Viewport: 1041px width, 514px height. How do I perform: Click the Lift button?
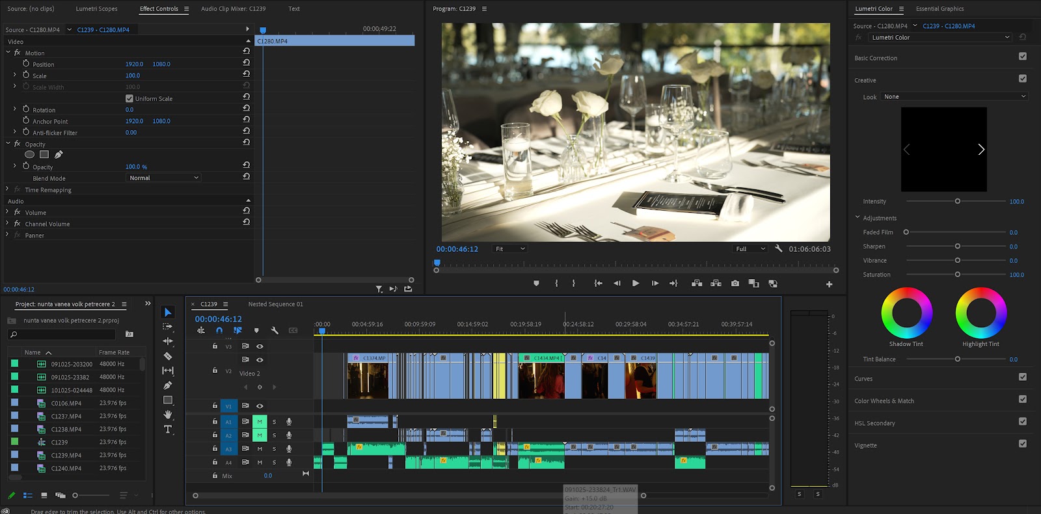pyautogui.click(x=697, y=284)
